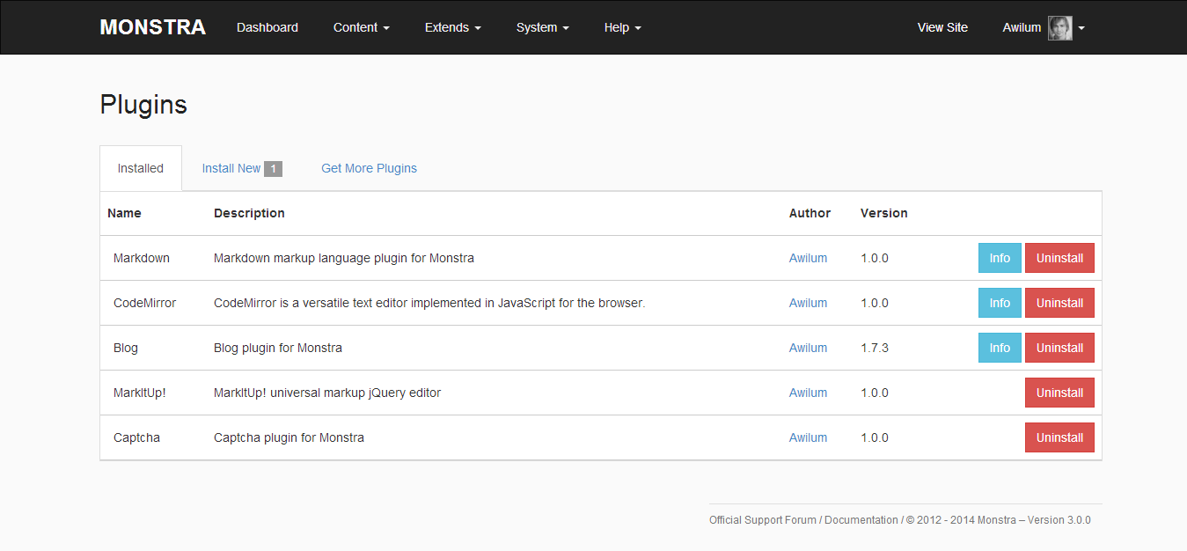Screen dimensions: 1187x551
Task: Expand the Content dropdown menu
Action: (x=361, y=27)
